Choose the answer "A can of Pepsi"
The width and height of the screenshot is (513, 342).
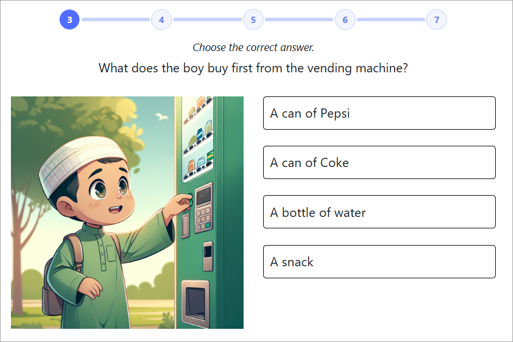click(379, 113)
